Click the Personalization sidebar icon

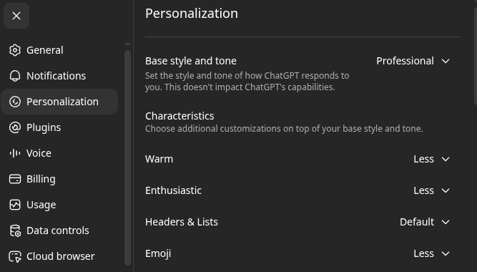coord(15,102)
